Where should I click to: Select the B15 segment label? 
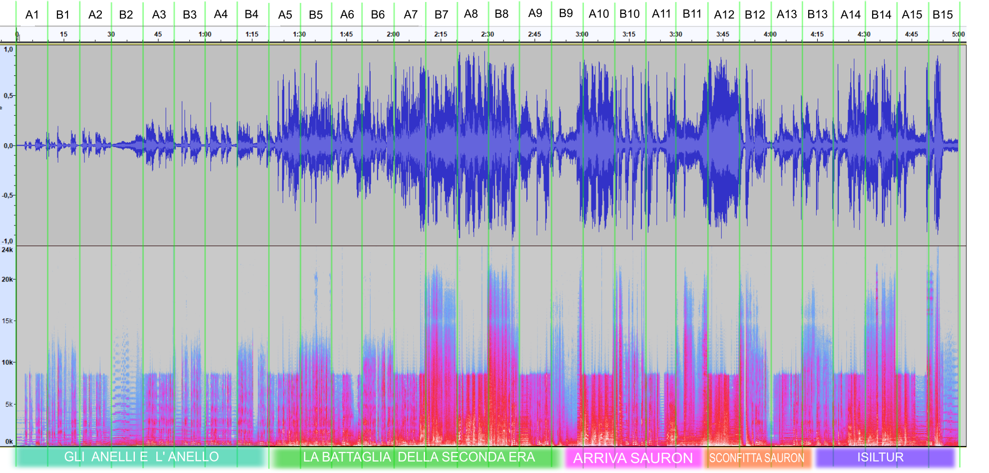(x=943, y=15)
